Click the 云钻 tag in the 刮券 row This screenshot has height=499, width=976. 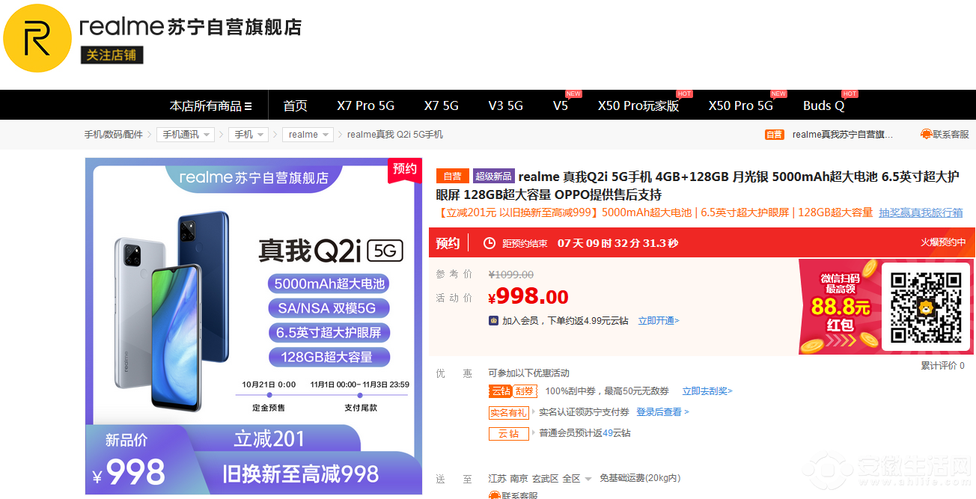[x=501, y=391]
